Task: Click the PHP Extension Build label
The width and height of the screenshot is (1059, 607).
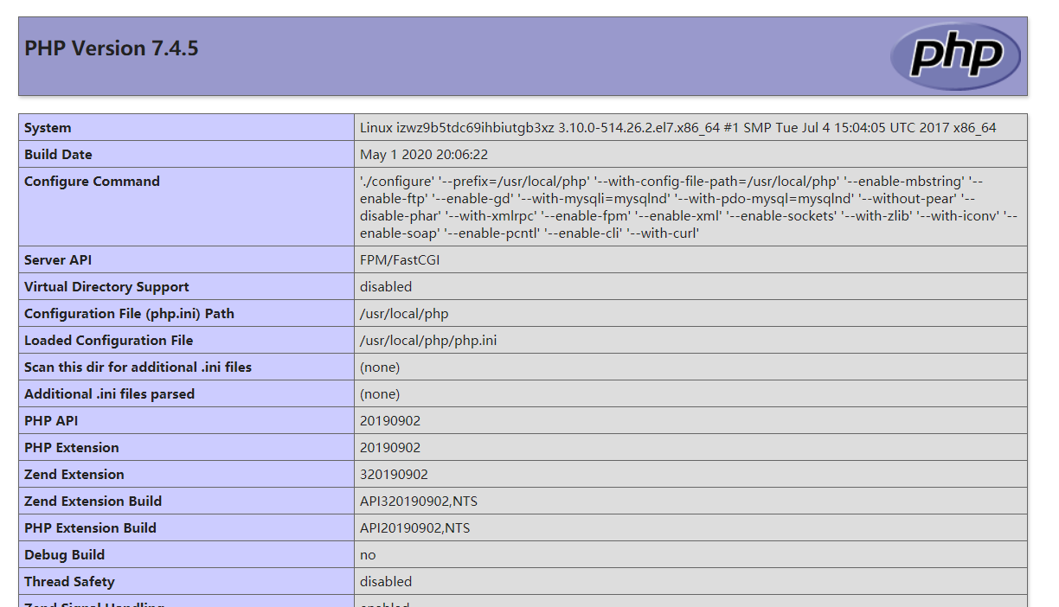Action: click(x=90, y=528)
